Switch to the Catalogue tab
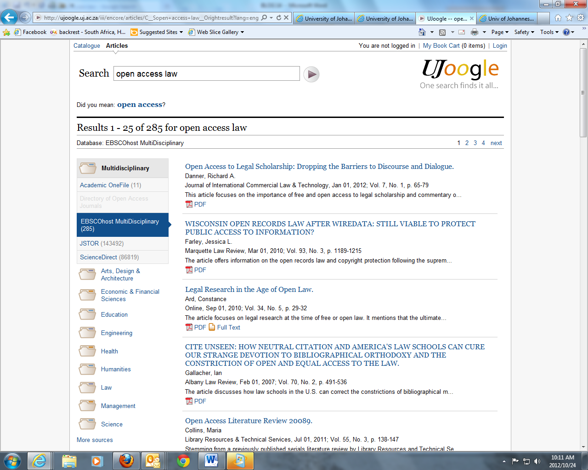This screenshot has width=588, height=470. 87,46
